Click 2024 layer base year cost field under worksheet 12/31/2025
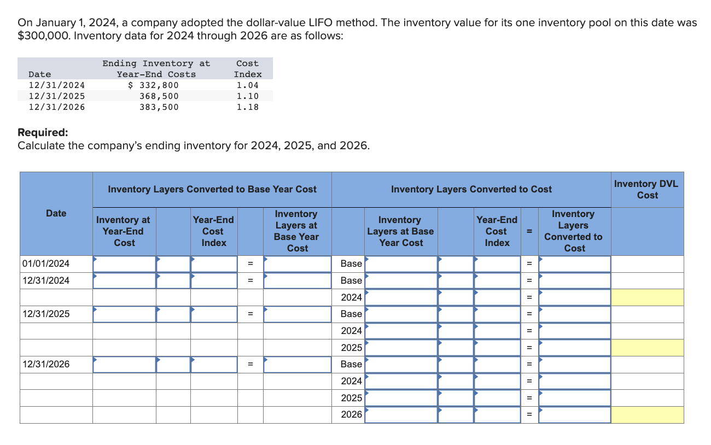Viewport: 711px width, 445px height. (401, 331)
